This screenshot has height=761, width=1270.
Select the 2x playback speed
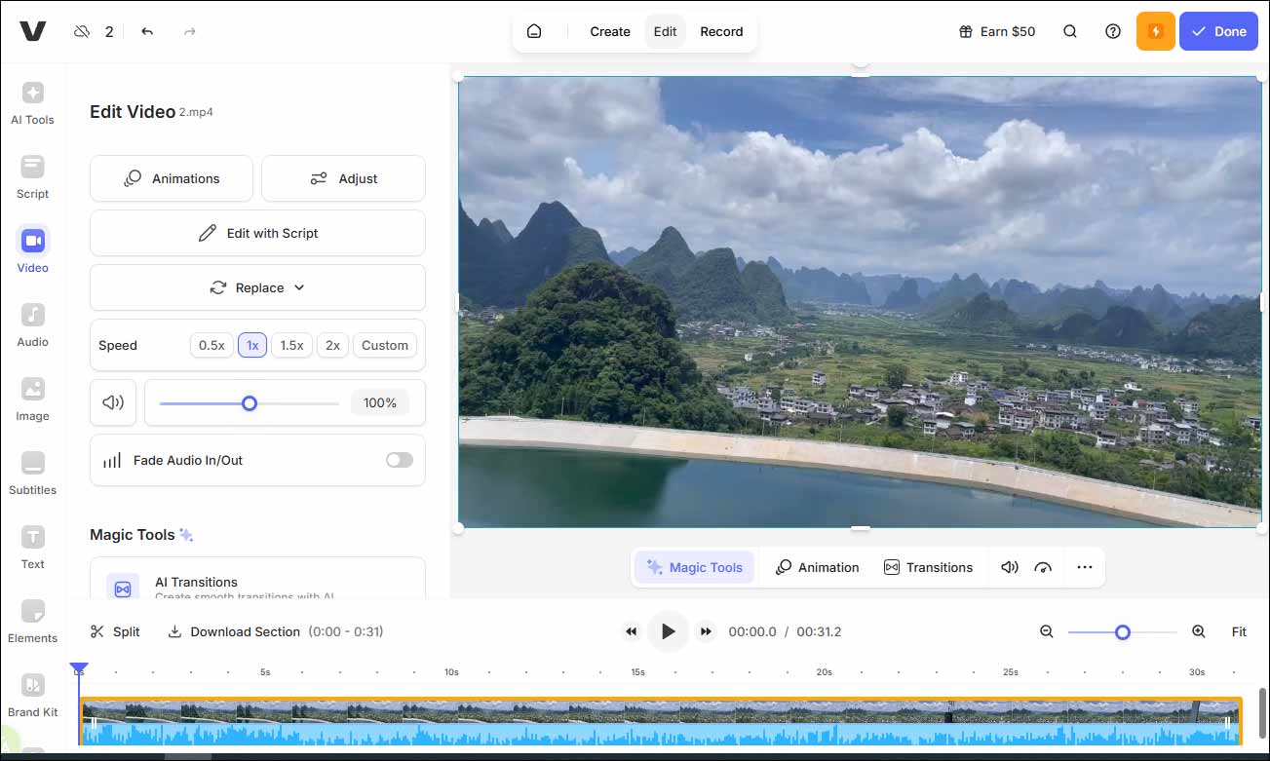pyautogui.click(x=332, y=344)
